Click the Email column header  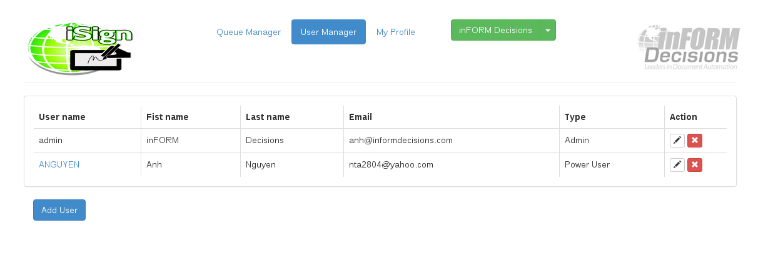tap(360, 117)
